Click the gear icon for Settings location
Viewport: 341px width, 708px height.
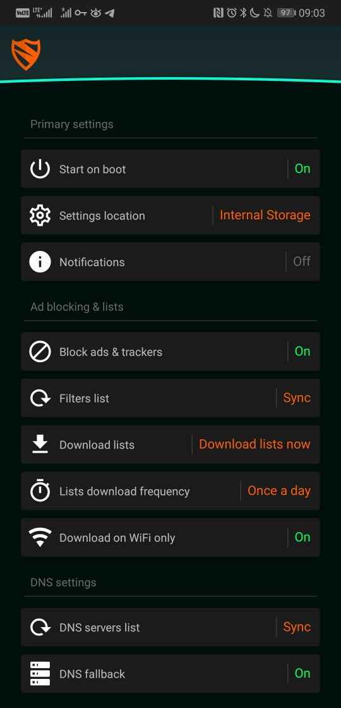click(40, 216)
